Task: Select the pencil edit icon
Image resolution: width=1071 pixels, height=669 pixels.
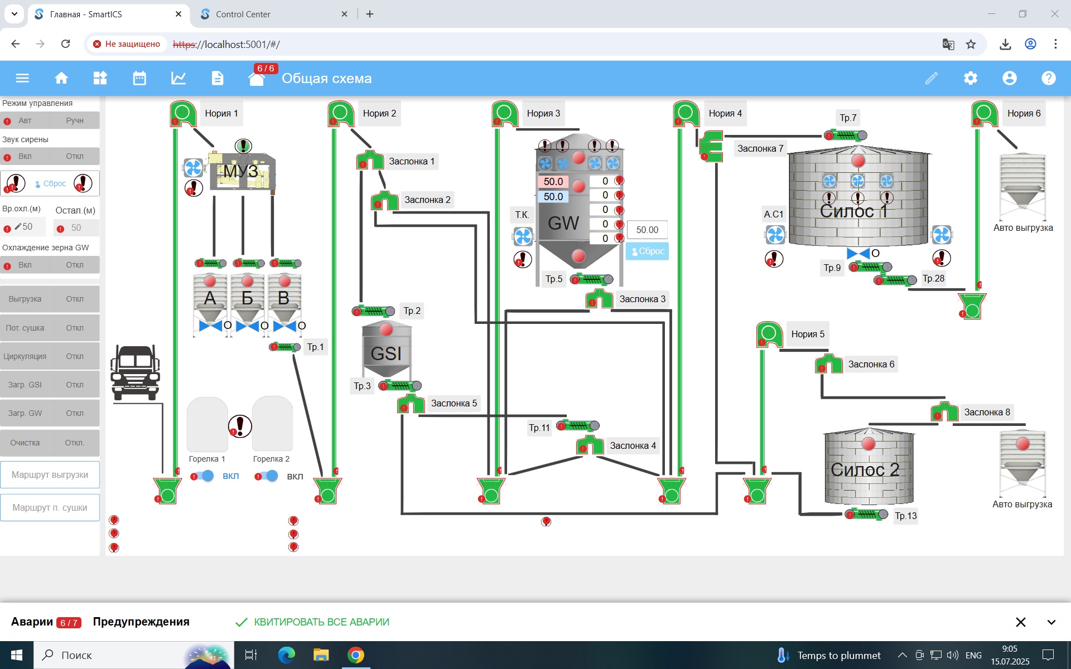Action: pyautogui.click(x=931, y=78)
